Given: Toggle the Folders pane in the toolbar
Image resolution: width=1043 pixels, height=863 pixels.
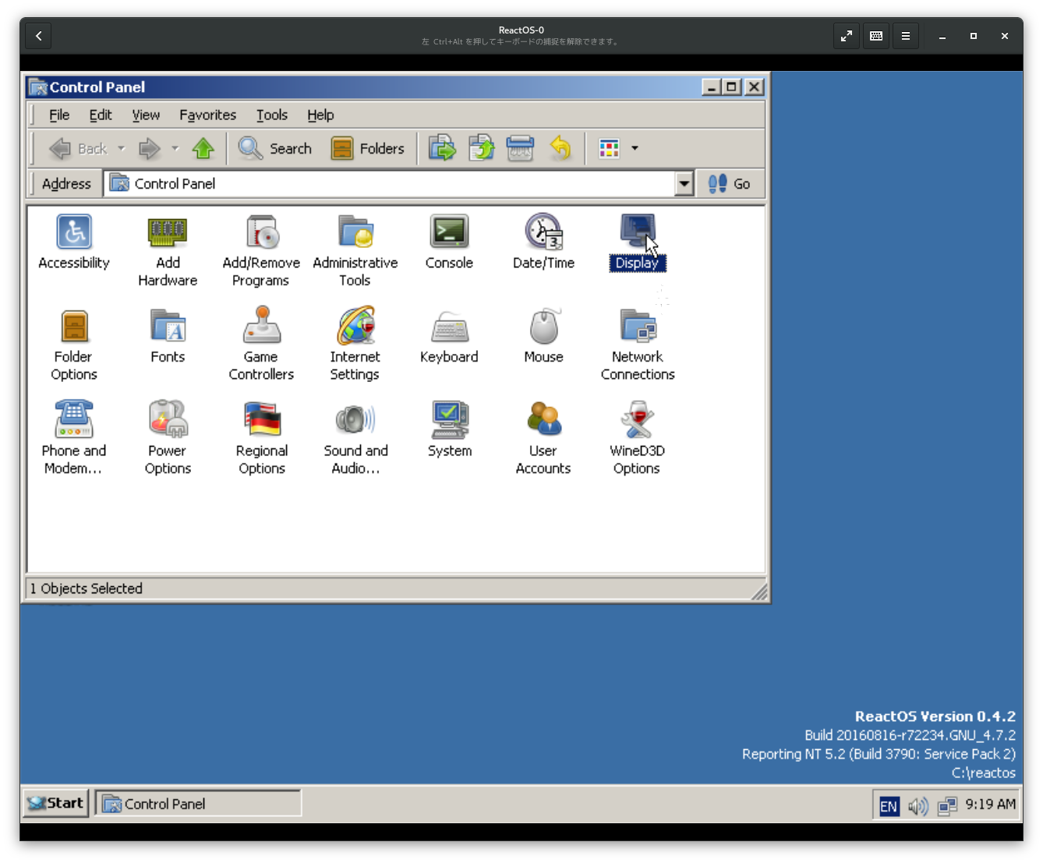Looking at the screenshot, I should pos(369,148).
